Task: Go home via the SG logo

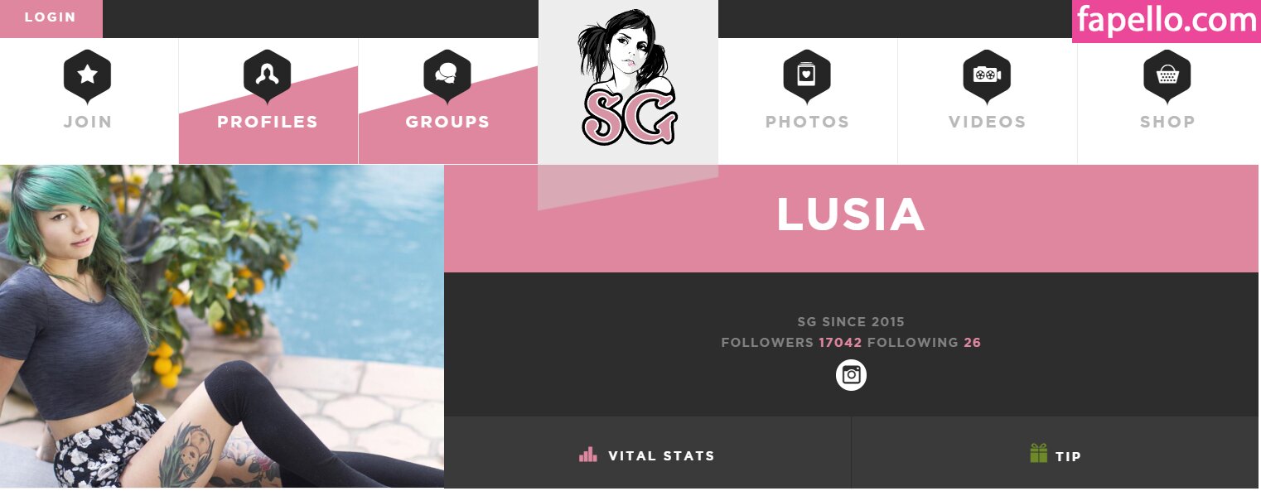Action: coord(628,77)
